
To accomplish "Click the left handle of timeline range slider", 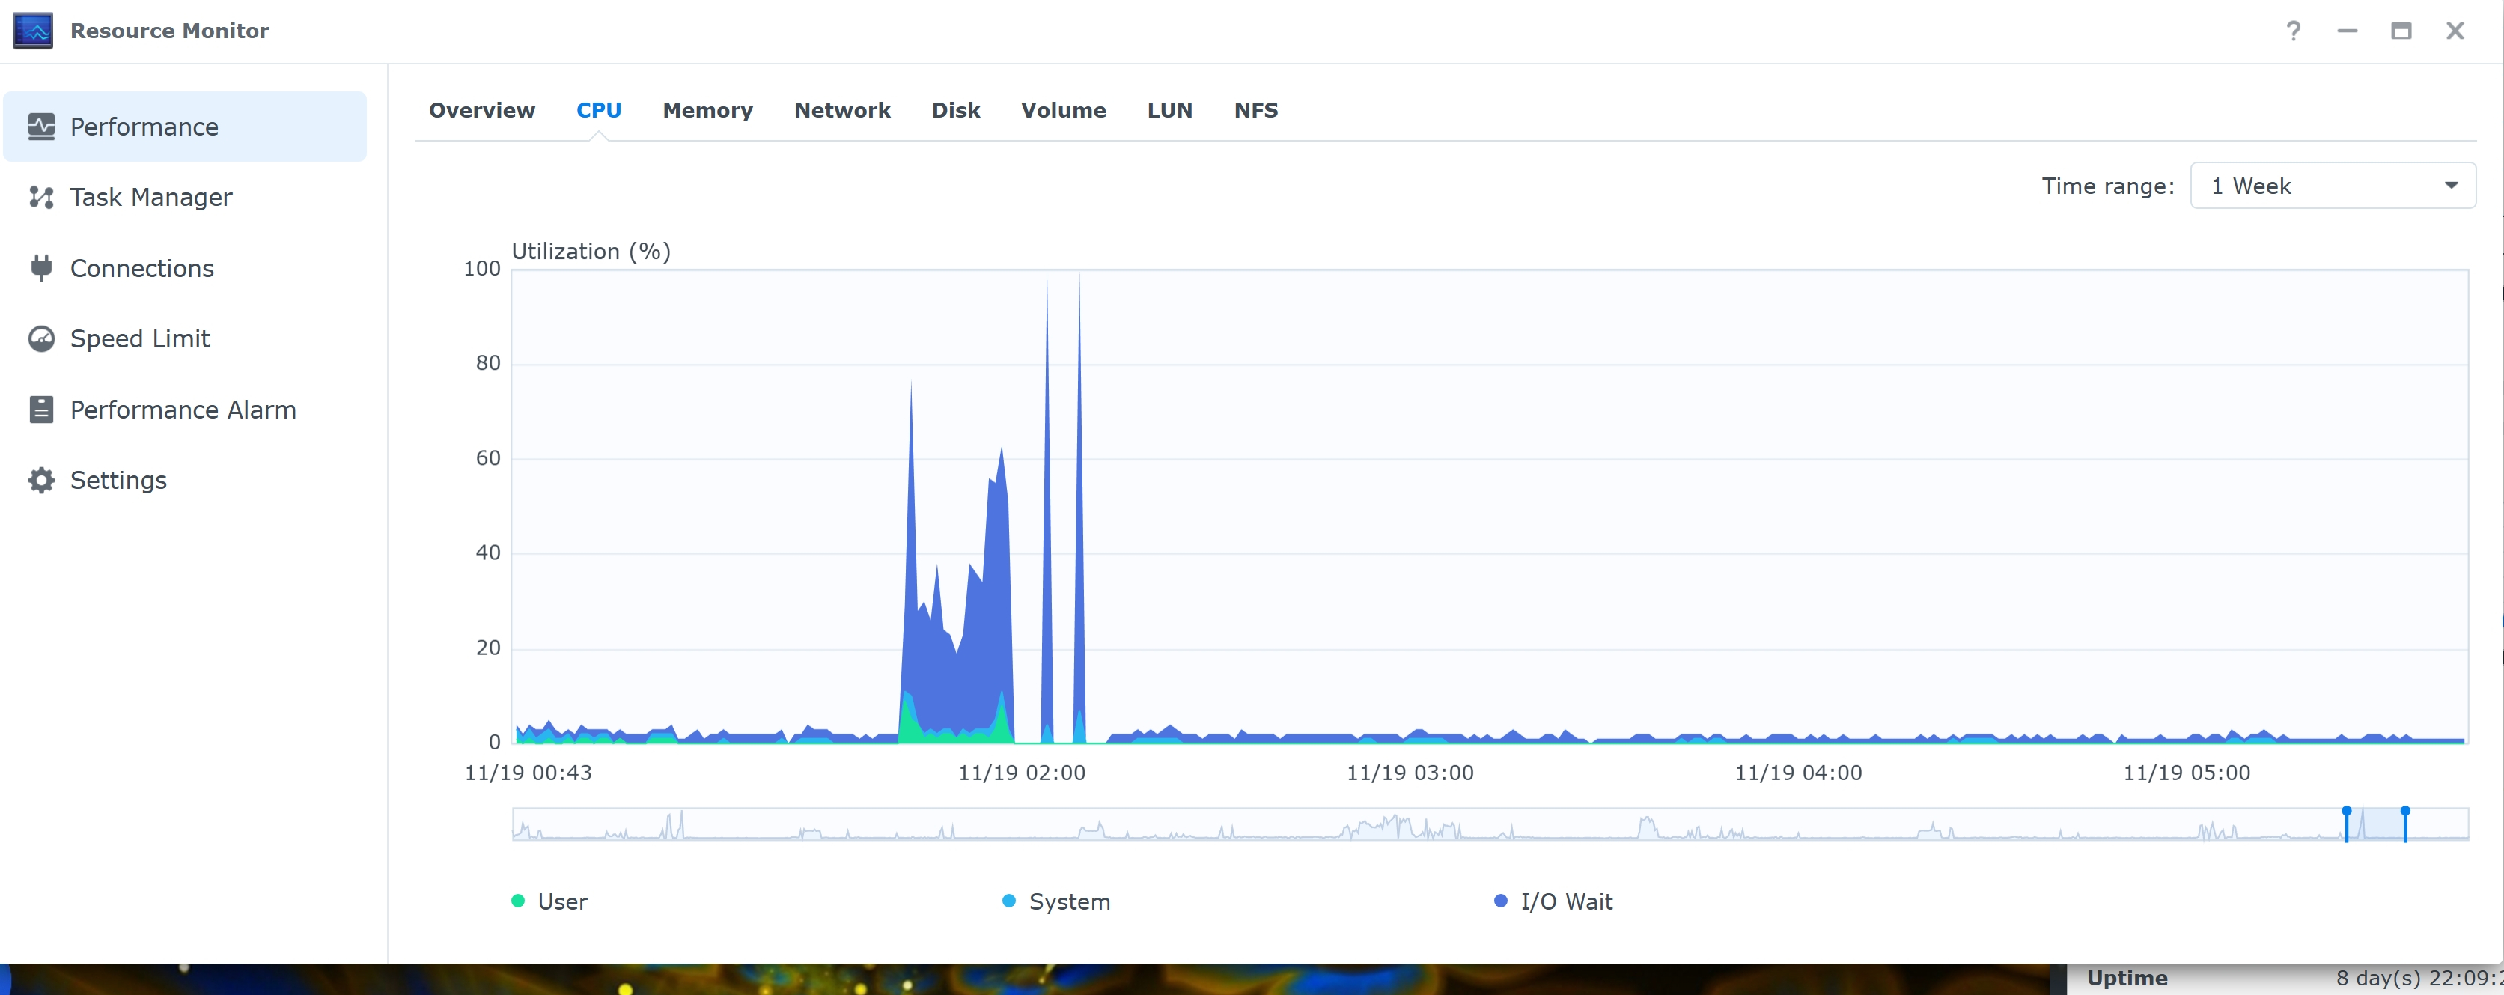I will [x=2345, y=823].
